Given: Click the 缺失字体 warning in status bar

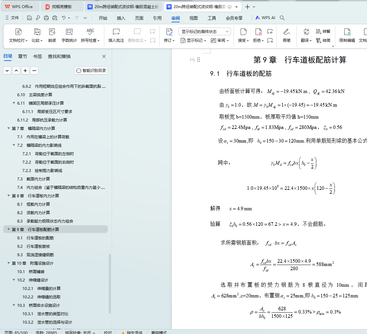Looking at the screenshot, I should pyautogui.click(x=132, y=332).
